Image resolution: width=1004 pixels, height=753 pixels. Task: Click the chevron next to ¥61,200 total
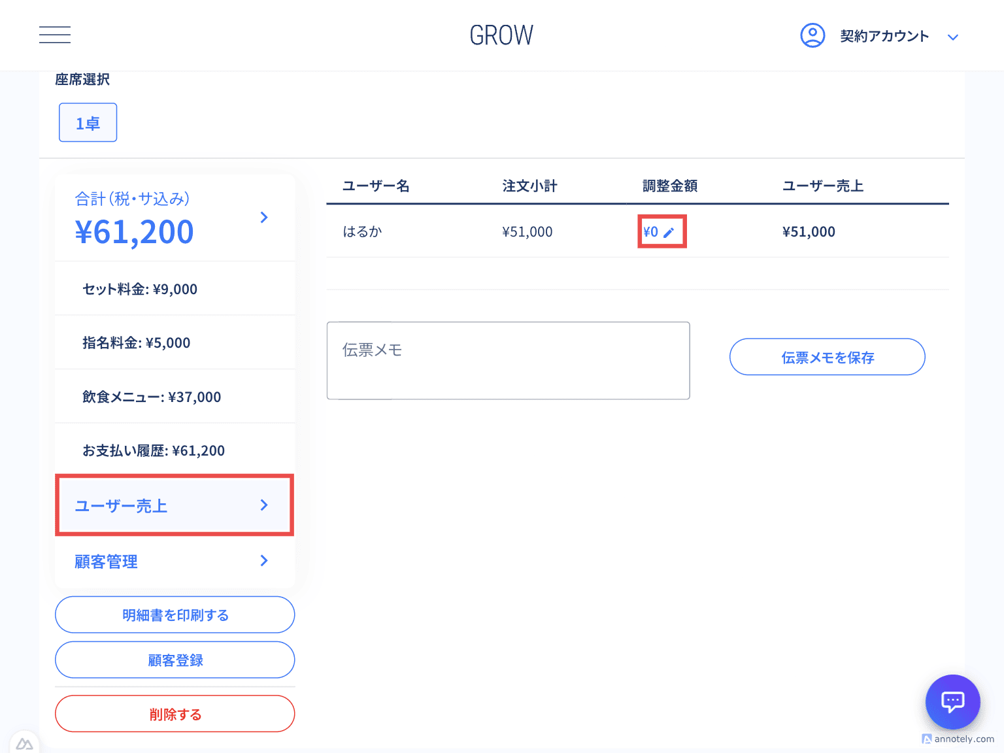pos(264,217)
